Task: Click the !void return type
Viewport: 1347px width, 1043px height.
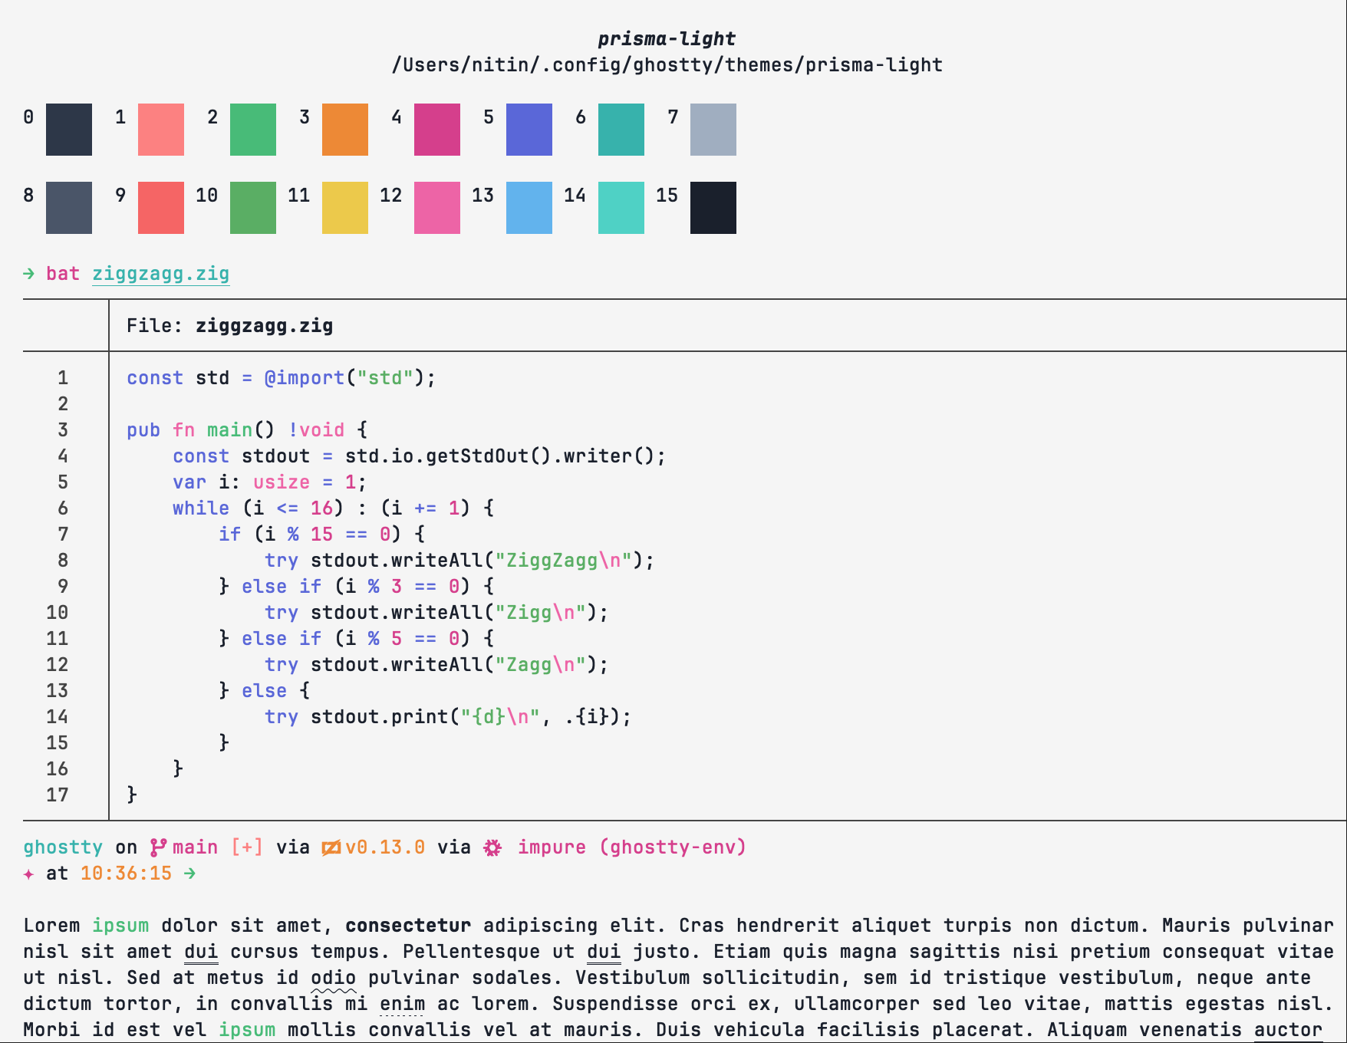Action: click(x=316, y=430)
